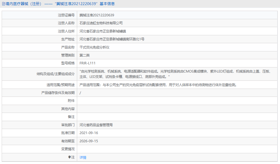Viewport: 280px width, 164px height.
Task: Click the 其他内容 row label
Action: point(68,108)
